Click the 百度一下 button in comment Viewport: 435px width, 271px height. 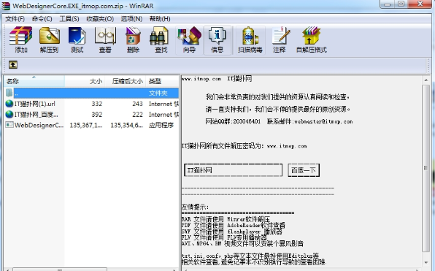point(304,170)
